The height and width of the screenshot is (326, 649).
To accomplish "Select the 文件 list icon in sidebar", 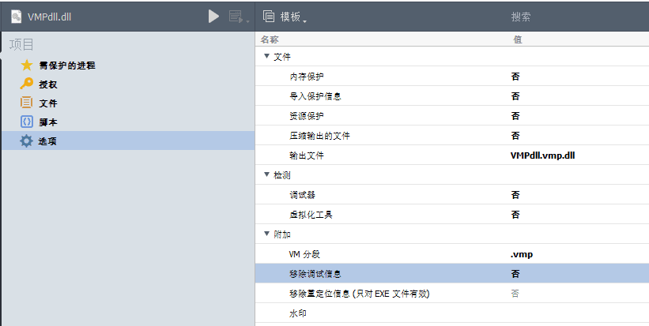I will point(27,103).
